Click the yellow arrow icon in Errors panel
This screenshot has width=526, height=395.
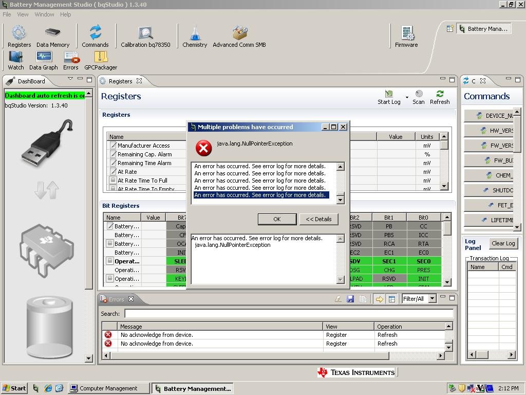(380, 299)
